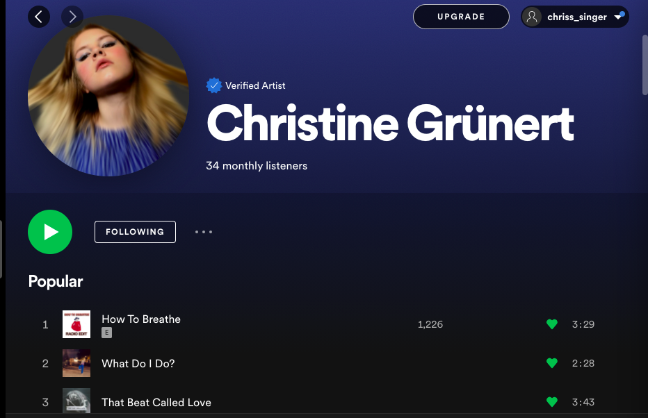Viewport: 648px width, 418px height.
Task: Expand the chriss_singer account dropdown
Action: (575, 17)
